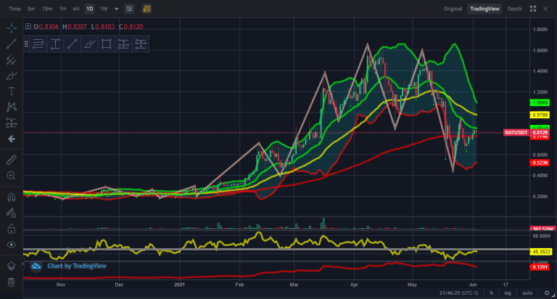This screenshot has width=557, height=299.
Task: Switch to Depth chart view
Action: [x=515, y=9]
